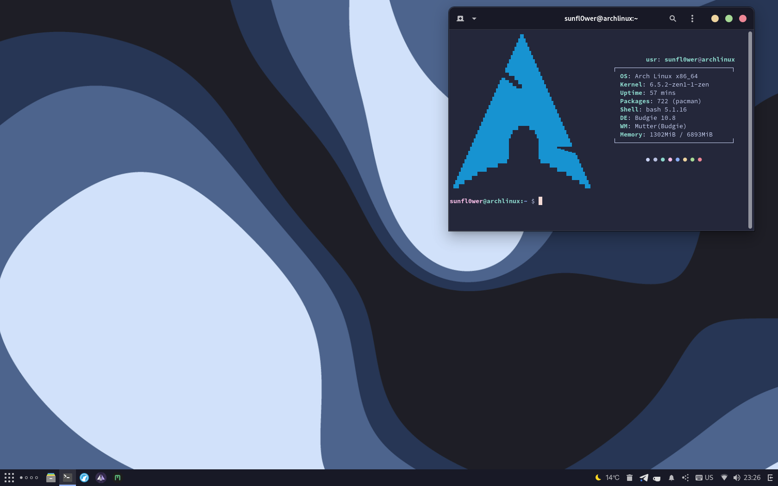Open the Raven sidebar with the arrow icon
Image resolution: width=778 pixels, height=486 pixels.
click(771, 478)
